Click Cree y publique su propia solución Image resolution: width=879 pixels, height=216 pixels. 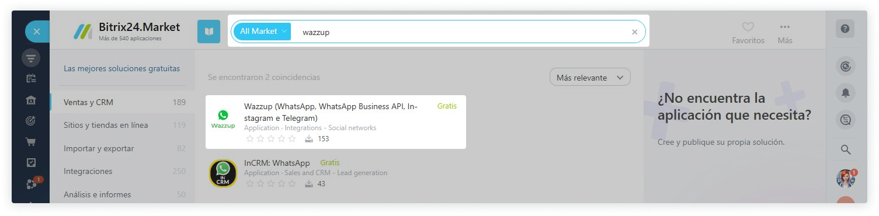pos(721,142)
